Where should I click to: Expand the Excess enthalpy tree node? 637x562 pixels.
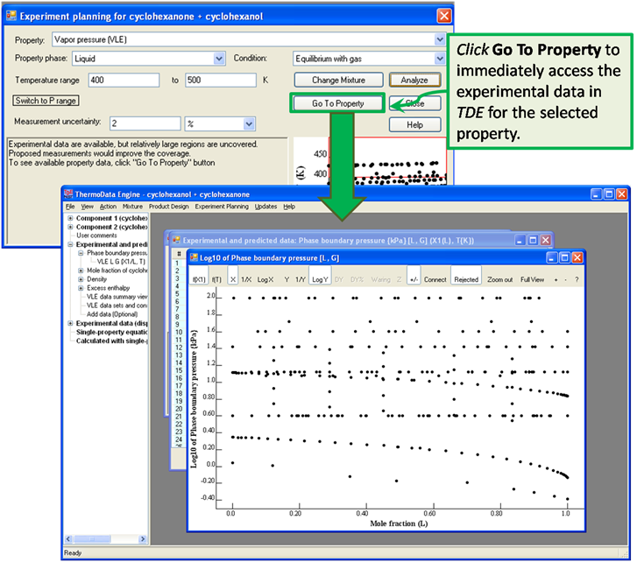pos(81,288)
